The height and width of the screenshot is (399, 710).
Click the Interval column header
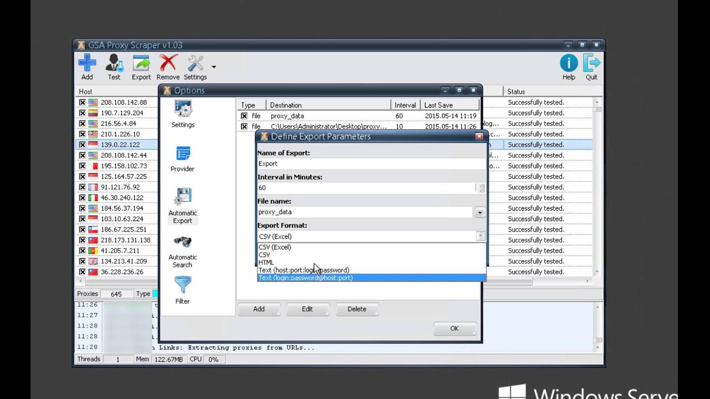coord(405,105)
